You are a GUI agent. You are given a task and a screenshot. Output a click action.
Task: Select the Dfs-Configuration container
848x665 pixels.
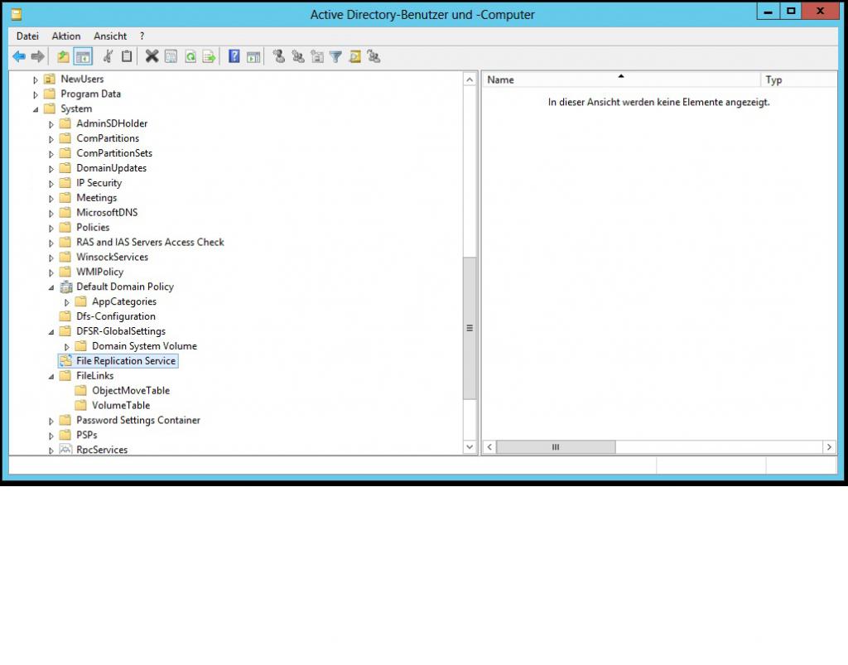[116, 316]
